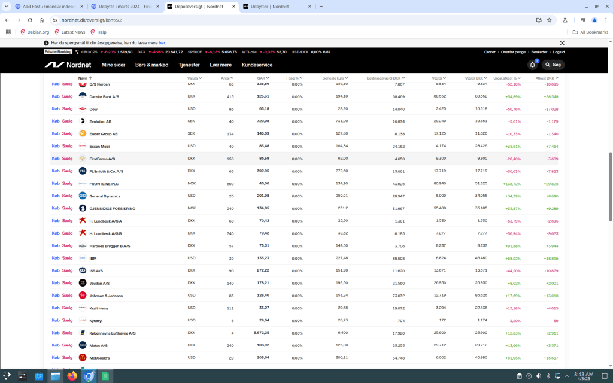Click the Danske Bank A/S logo icon

point(83,96)
